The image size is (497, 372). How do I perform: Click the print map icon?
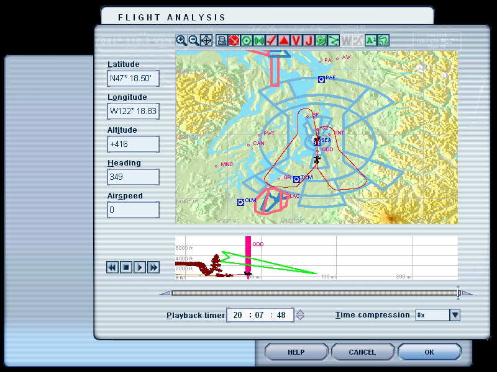[222, 40]
